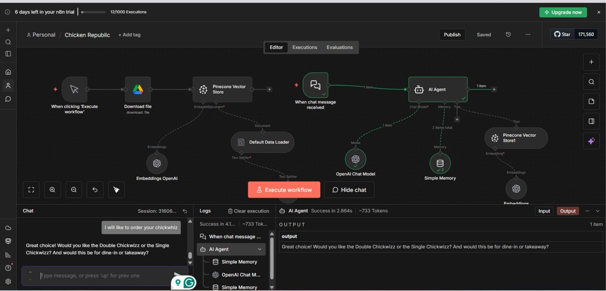Screen dimensions: 606x291
Task: Click Upgrade now button
Action: pyautogui.click(x=563, y=12)
